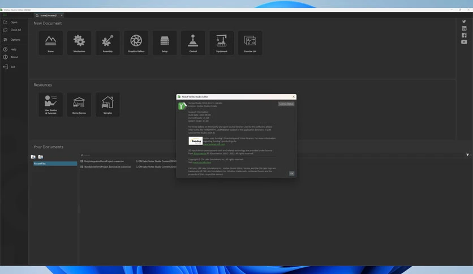Switch to the Scene(Unsaved) tab
473x274 pixels.
(48, 15)
